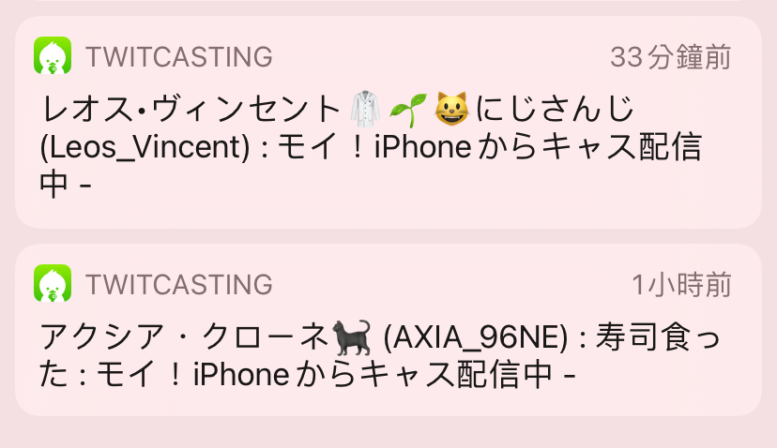Click the lab coat emoji
The image size is (777, 448).
point(365,109)
